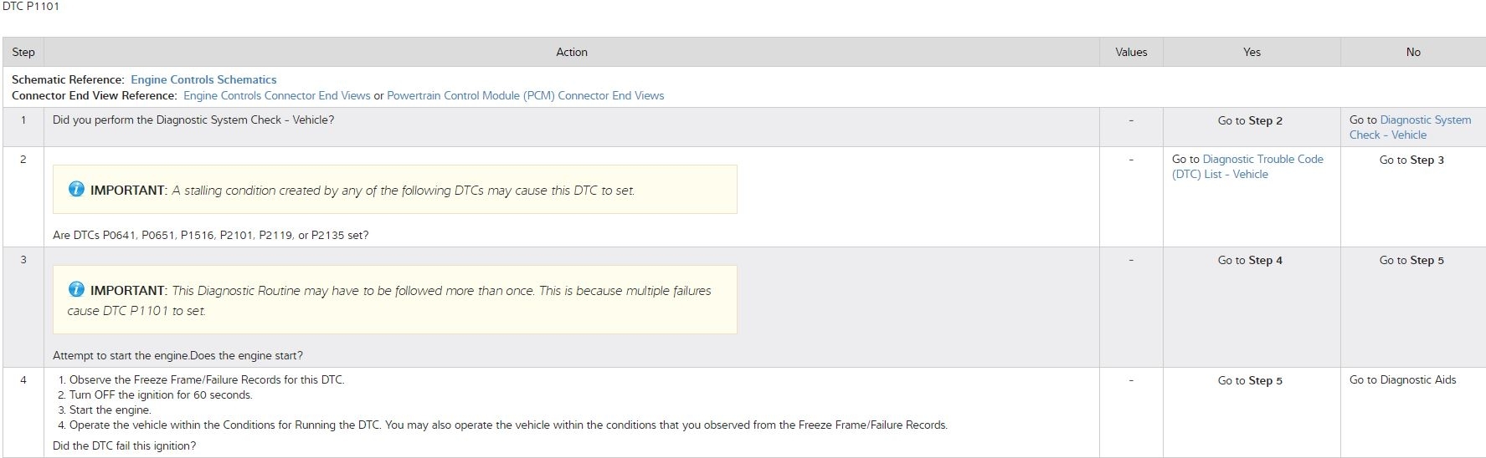This screenshot has height=458, width=1486.
Task: Click "Go to Step 3" in step 2 row
Action: [x=1411, y=160]
